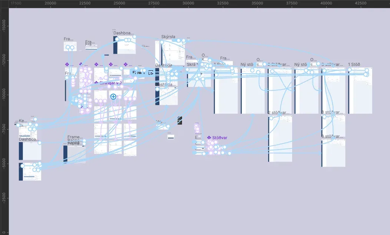Select the Flow 1 starting point label
Image resolution: width=390 pixels, height=235 pixels.
[x=138, y=73]
